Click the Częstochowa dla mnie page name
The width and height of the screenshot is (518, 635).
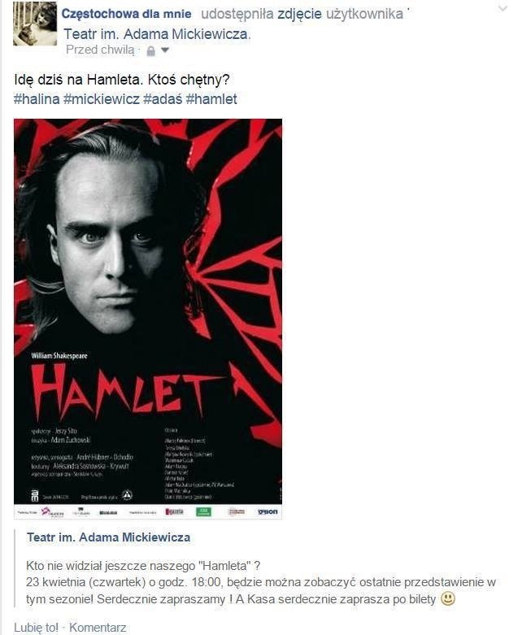[x=126, y=14]
